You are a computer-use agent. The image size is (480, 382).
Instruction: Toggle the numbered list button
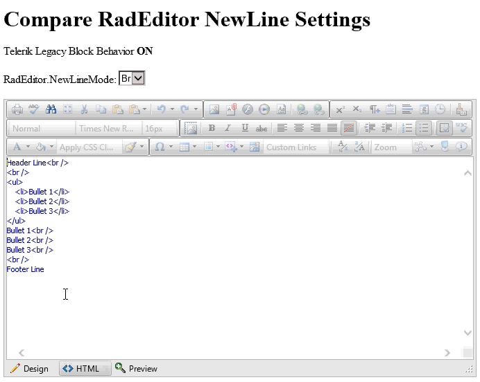(407, 128)
